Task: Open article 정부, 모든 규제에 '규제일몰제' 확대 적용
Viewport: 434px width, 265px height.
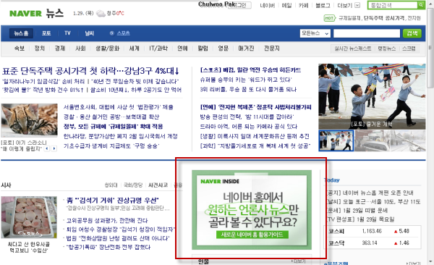Action: (114, 127)
